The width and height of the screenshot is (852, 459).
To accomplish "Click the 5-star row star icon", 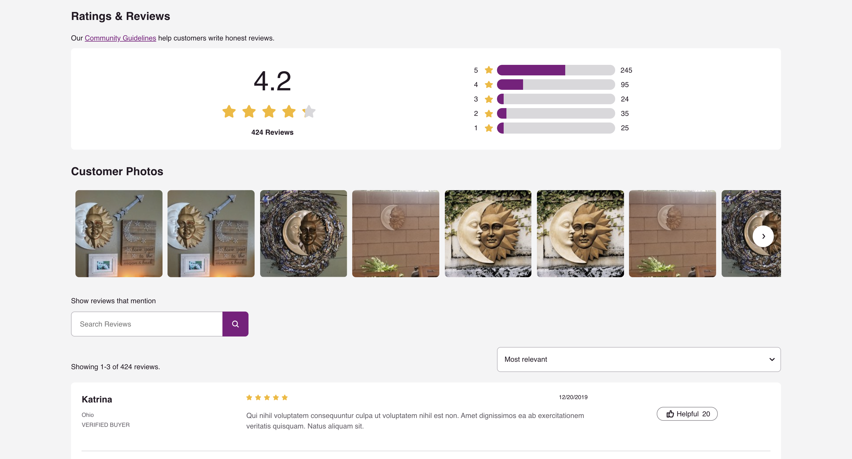I will (488, 70).
